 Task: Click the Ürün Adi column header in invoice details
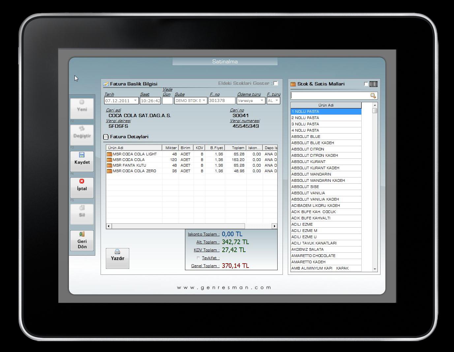[x=134, y=148]
